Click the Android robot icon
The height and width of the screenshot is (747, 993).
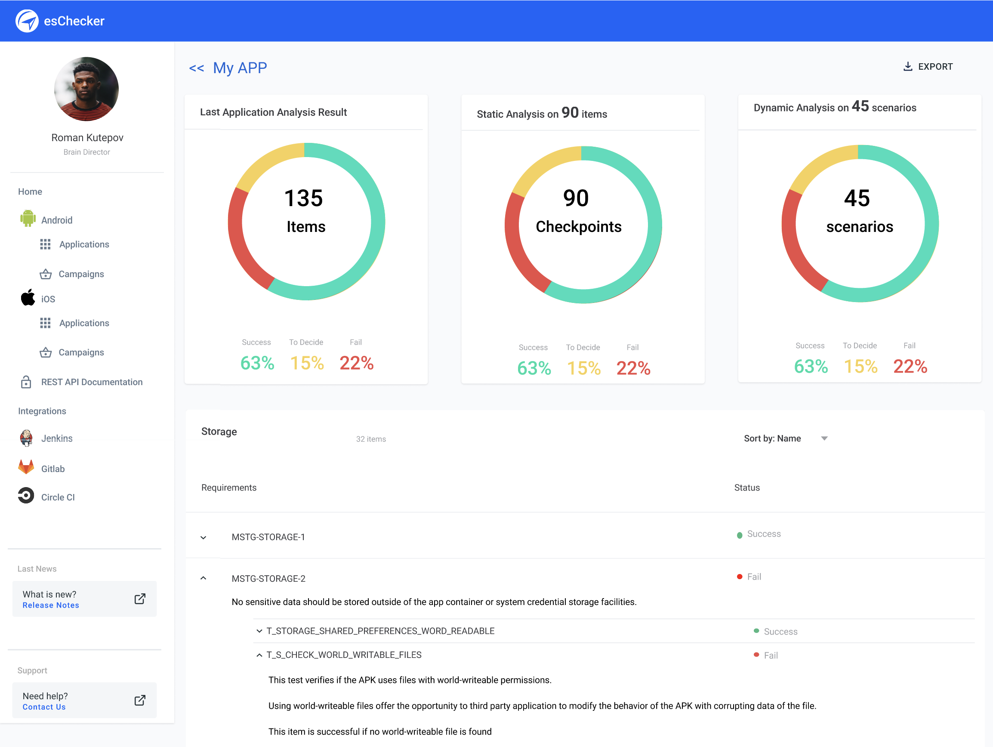click(28, 219)
